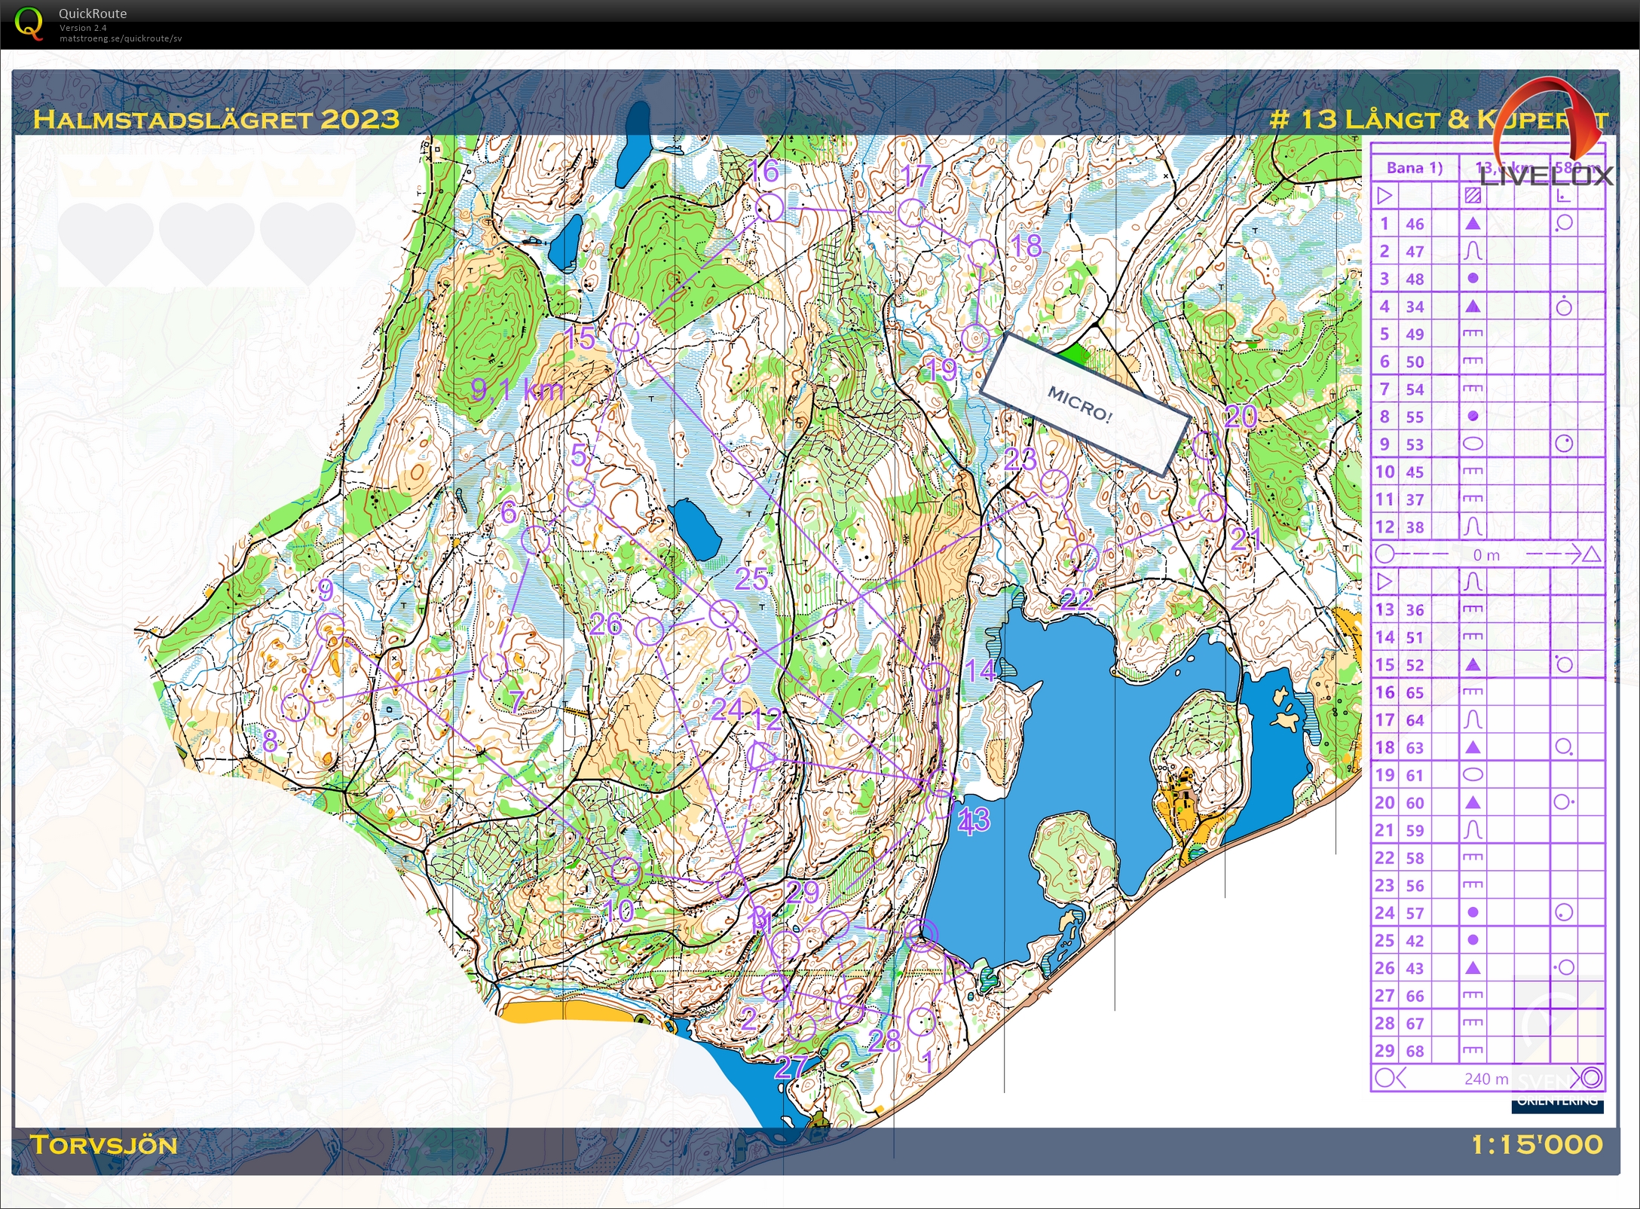Viewport: 1640px width, 1209px height.
Task: Click control code 34 in the table
Action: (x=1415, y=307)
